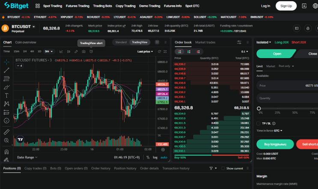Expand the Date Range dropdown
Image resolution: width=318 pixels, height=189 pixels.
(x=27, y=157)
